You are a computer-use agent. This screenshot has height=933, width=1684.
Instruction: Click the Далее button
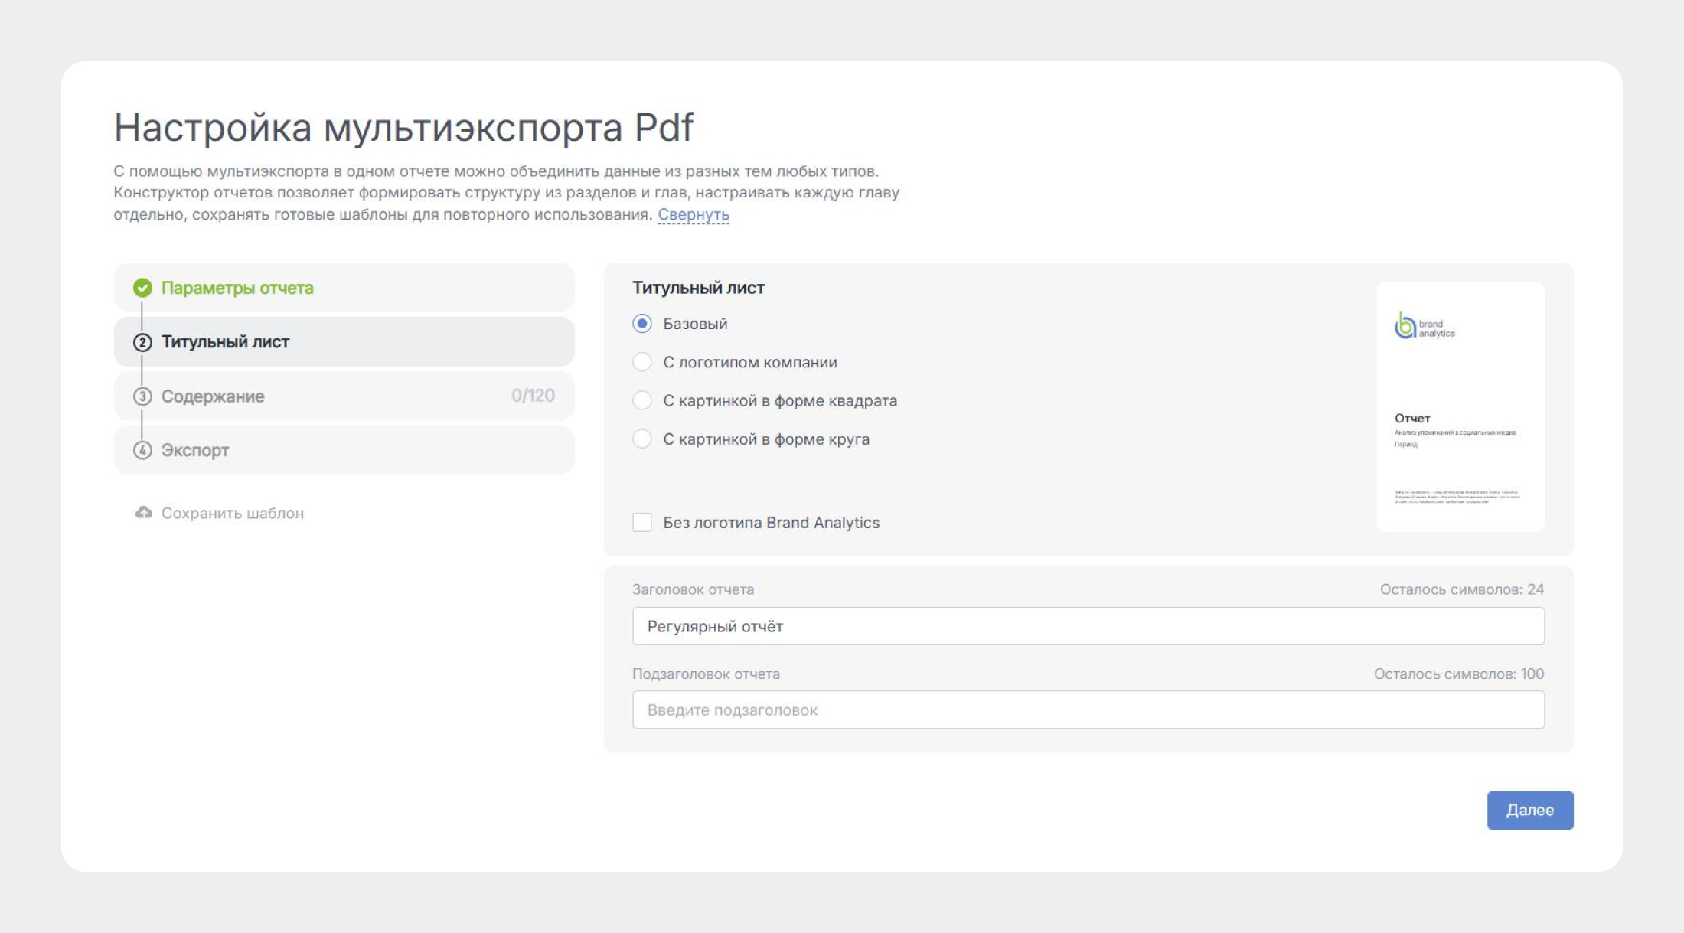pyautogui.click(x=1530, y=810)
